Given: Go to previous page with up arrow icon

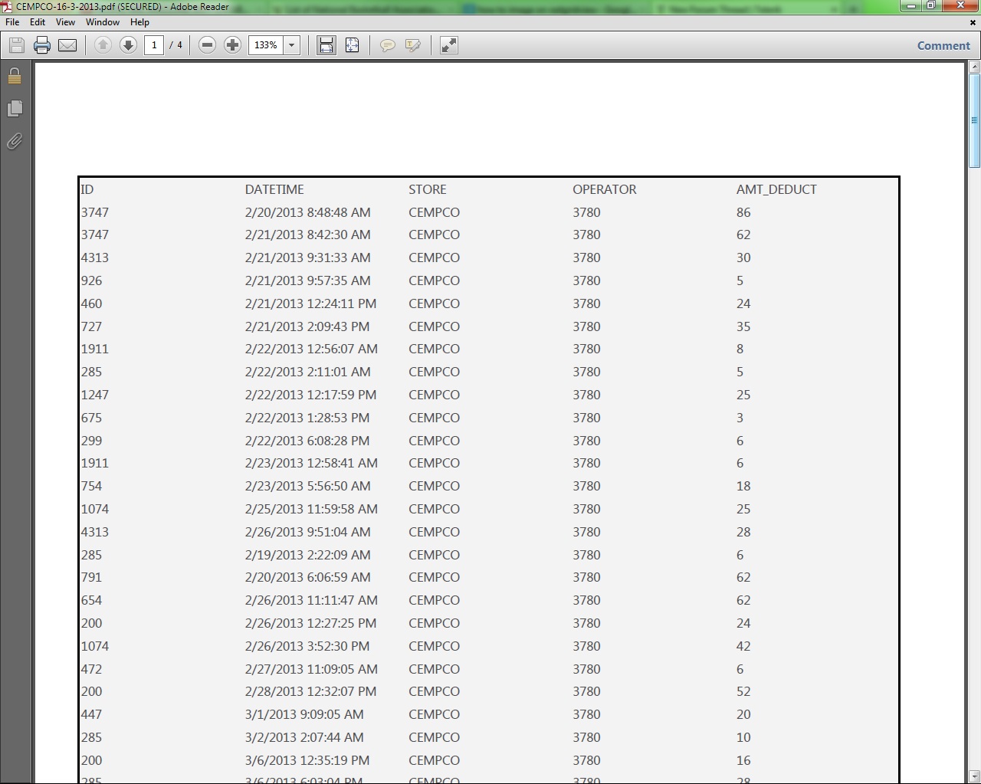Looking at the screenshot, I should tap(103, 45).
